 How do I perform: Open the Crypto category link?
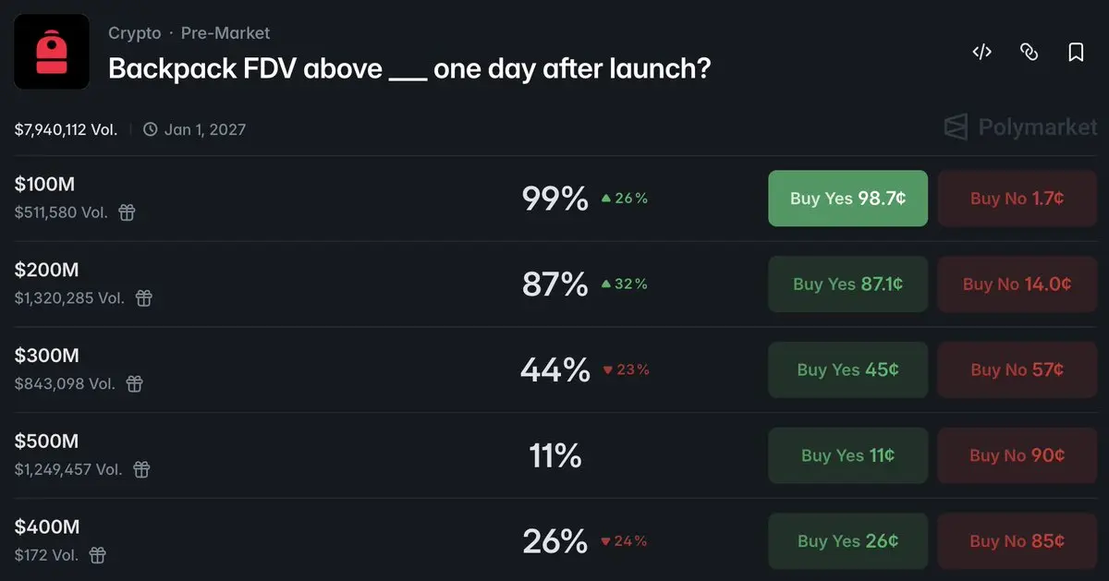tap(134, 33)
